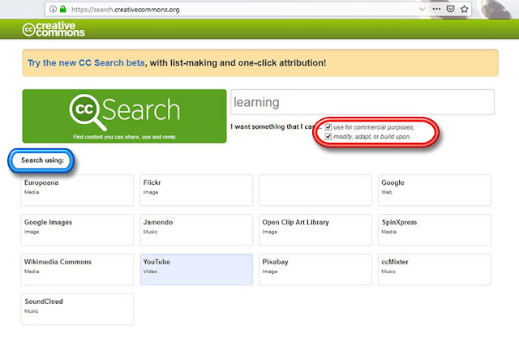Click the CC Search magnifier logo banner
The height and width of the screenshot is (338, 519).
click(x=124, y=116)
